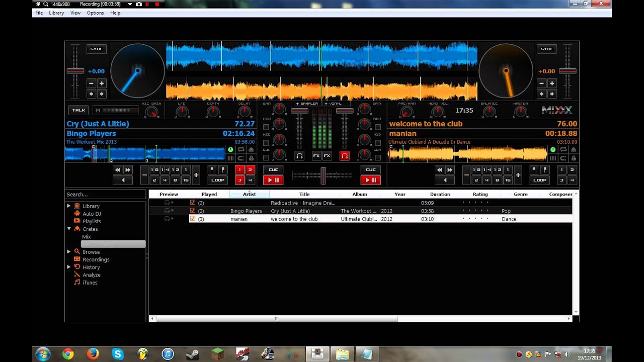644x362 pixels.
Task: Trigger hotcue 2 on left deck
Action: click(x=250, y=170)
